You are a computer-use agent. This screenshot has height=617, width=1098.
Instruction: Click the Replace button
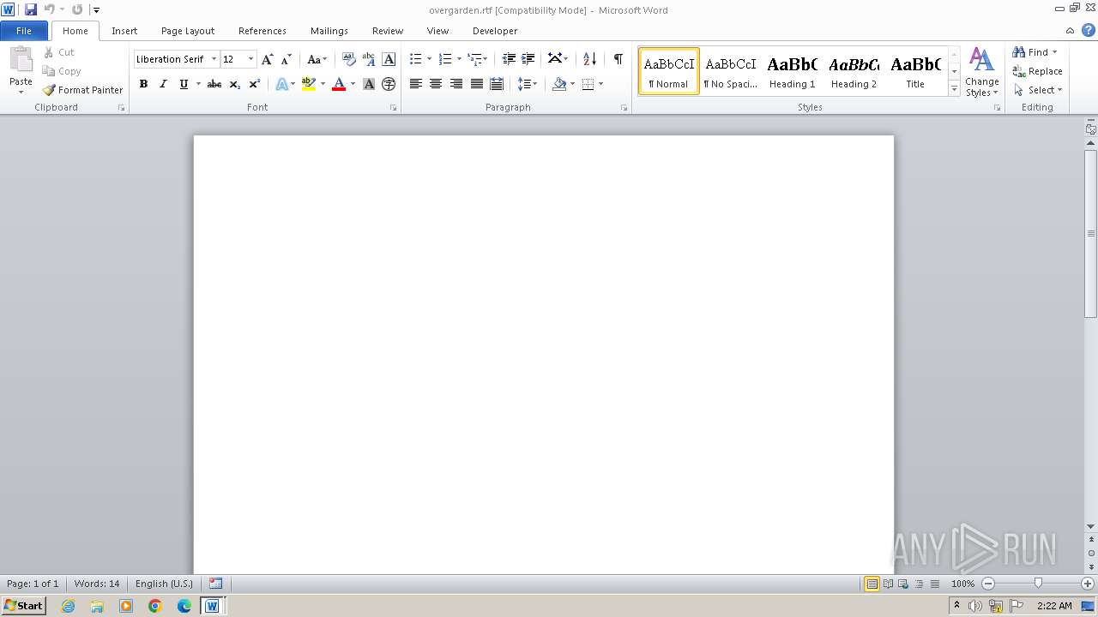point(1038,71)
